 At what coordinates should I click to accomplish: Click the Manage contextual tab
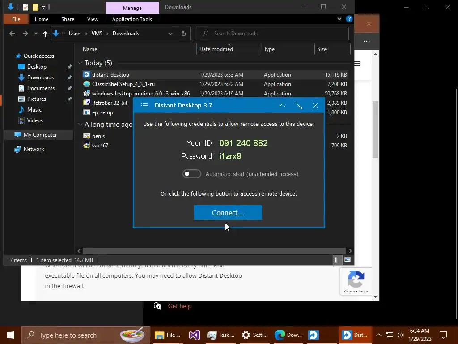pos(132,8)
